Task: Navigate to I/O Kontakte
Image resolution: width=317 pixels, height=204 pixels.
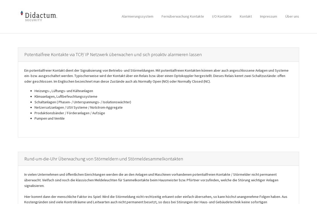Action: 222,16
